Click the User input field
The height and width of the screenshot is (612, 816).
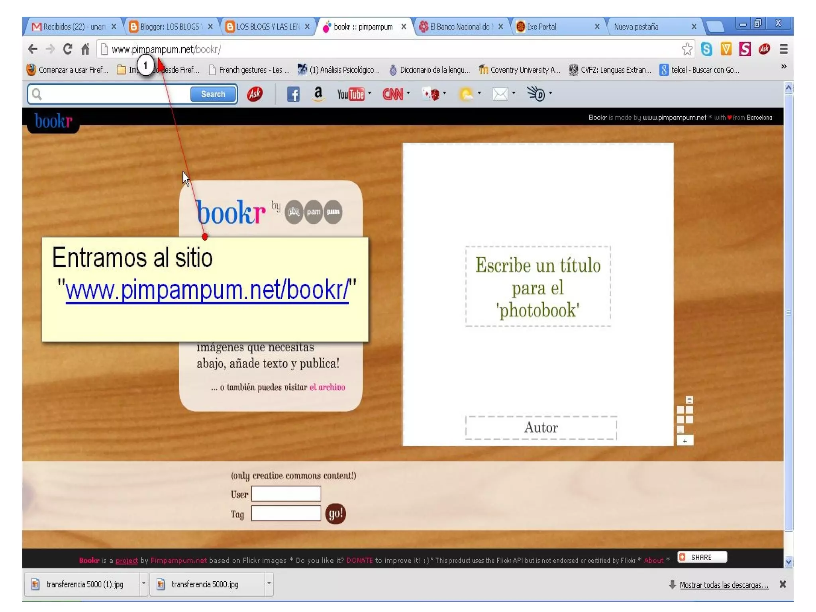(x=286, y=494)
